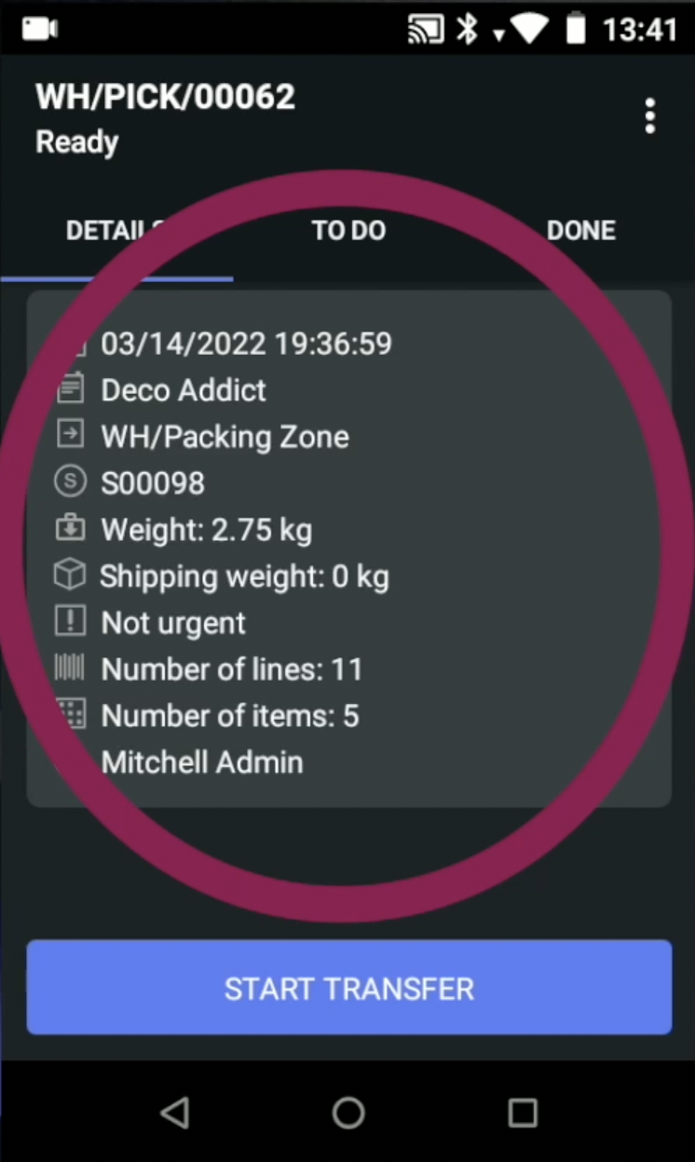Tap the cast icon in status bar
The width and height of the screenshot is (695, 1162).
(426, 30)
